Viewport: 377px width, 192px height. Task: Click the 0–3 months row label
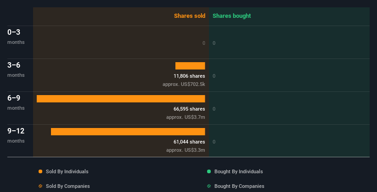(16, 37)
